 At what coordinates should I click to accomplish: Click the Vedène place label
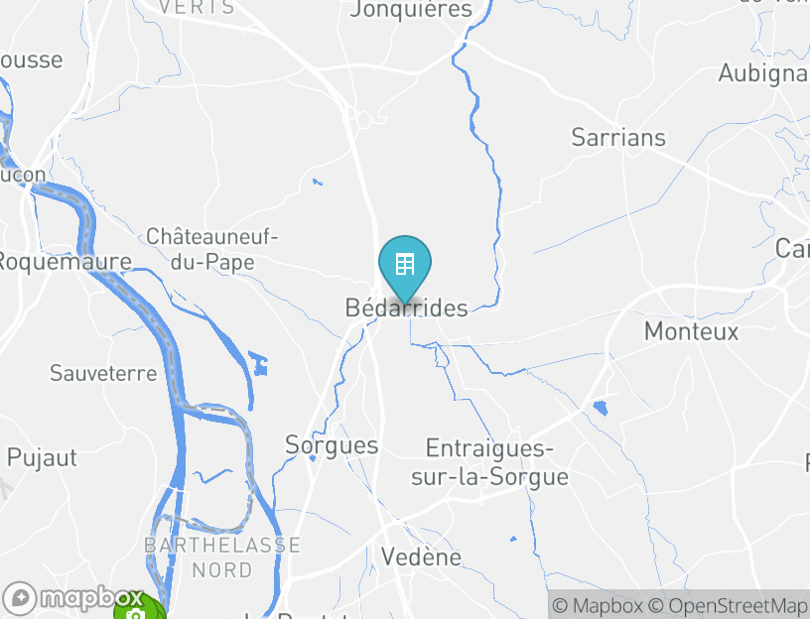421,557
